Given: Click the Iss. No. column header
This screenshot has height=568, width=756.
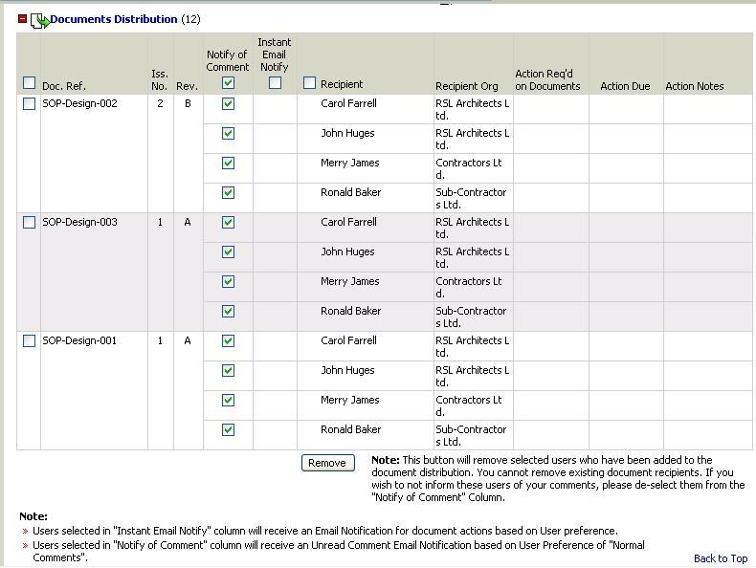Looking at the screenshot, I should coord(160,80).
